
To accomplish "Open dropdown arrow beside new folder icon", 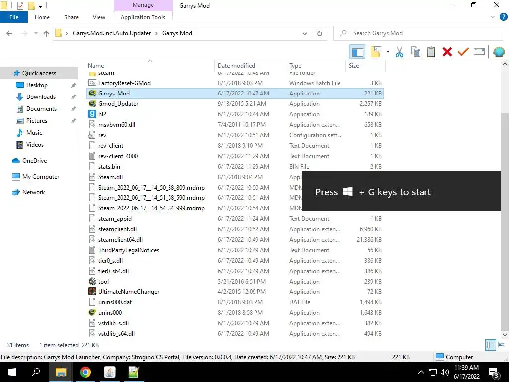I will point(388,52).
